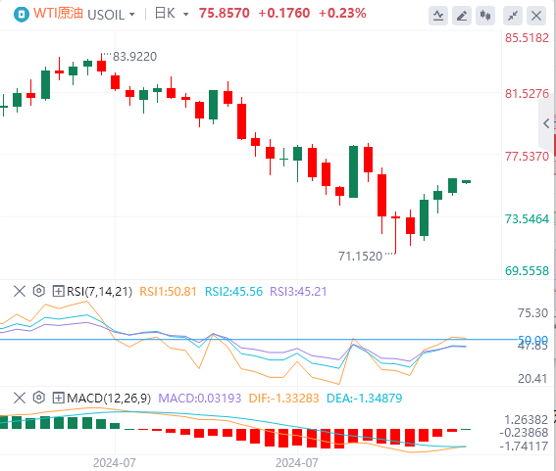Click the DEA:-1.34879 value
Image resolution: width=556 pixels, height=471 pixels.
tap(364, 398)
